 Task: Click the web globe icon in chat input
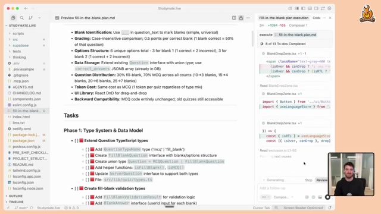(314, 197)
